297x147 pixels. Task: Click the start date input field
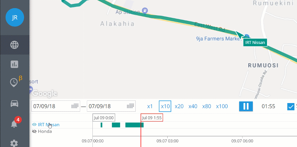pos(51,106)
